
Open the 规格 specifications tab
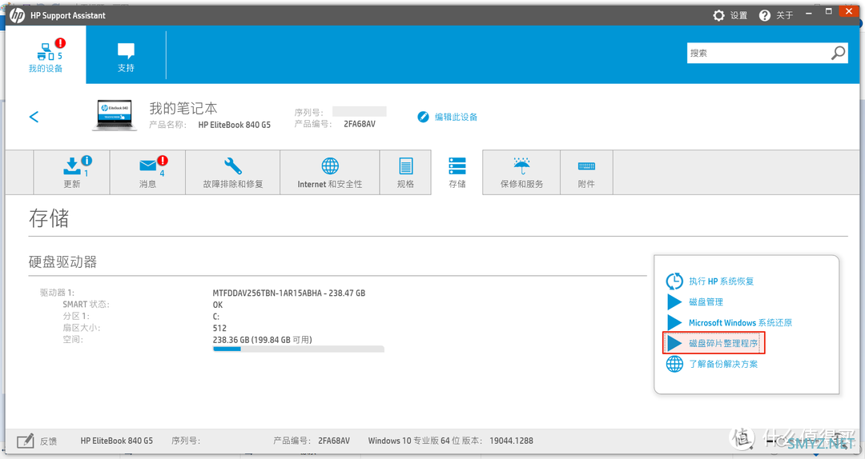[405, 172]
